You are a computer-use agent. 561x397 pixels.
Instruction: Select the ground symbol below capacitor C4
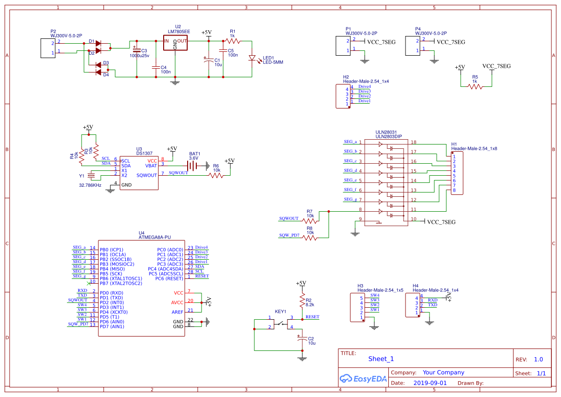tap(175, 82)
